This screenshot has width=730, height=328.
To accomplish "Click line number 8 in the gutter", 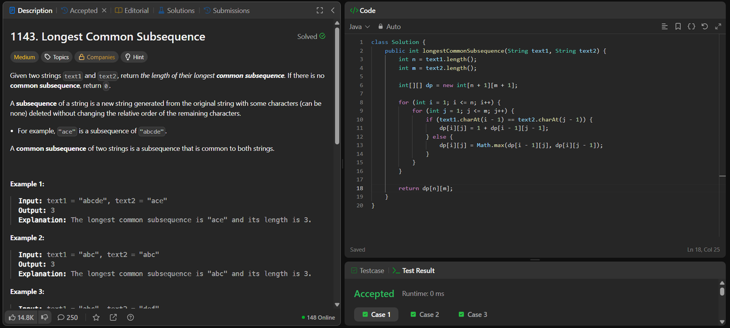I will tap(361, 102).
